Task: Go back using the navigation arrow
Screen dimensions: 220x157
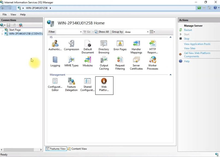Action: coord(3,8)
